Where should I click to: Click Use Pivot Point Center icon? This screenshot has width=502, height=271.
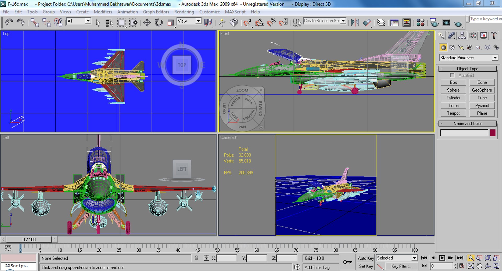208,23
